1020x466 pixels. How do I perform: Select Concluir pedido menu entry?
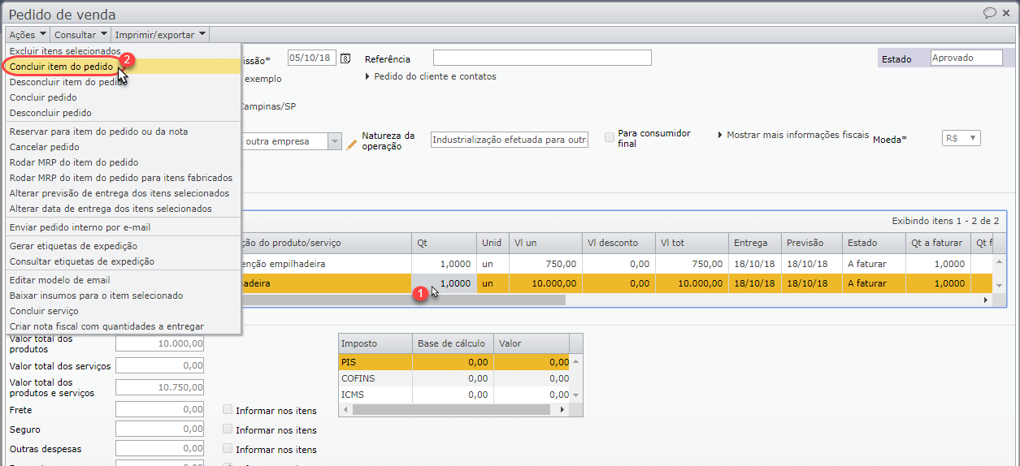(x=43, y=97)
